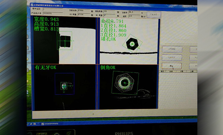Viewport: 223px width, 135px height.
Task: Click the 产品批次号 field showing 20180201
Action: tap(53, 13)
